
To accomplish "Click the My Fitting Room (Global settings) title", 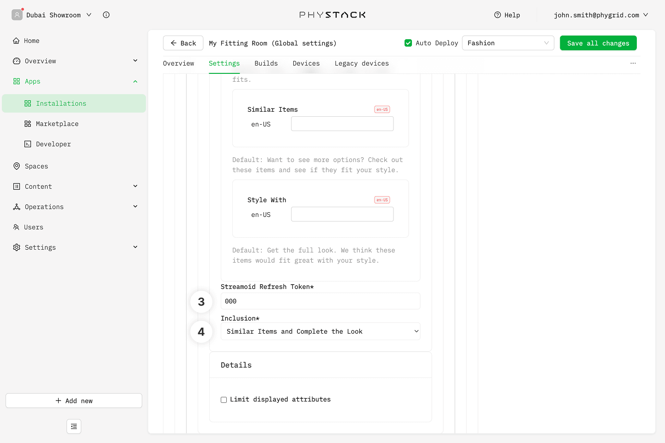I will [272, 43].
